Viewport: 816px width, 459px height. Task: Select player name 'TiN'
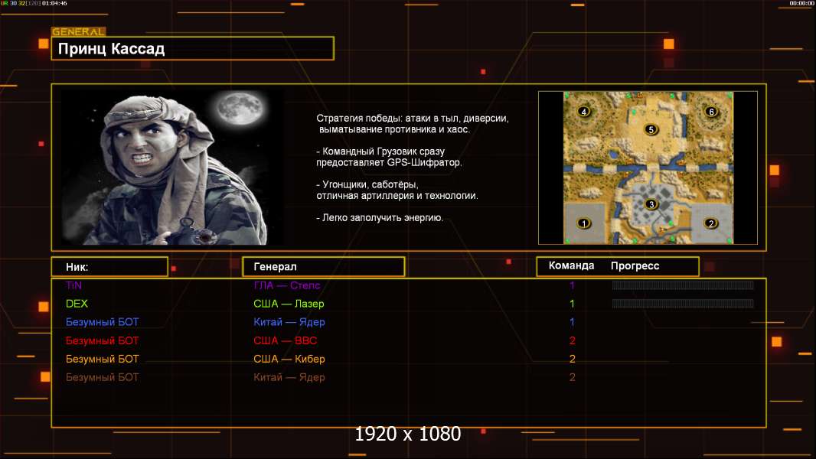point(74,285)
